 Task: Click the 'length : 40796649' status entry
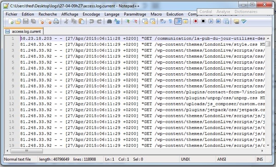(54, 159)
